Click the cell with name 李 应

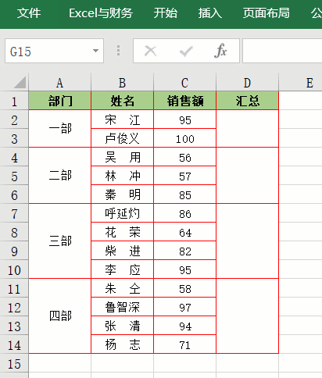[123, 269]
